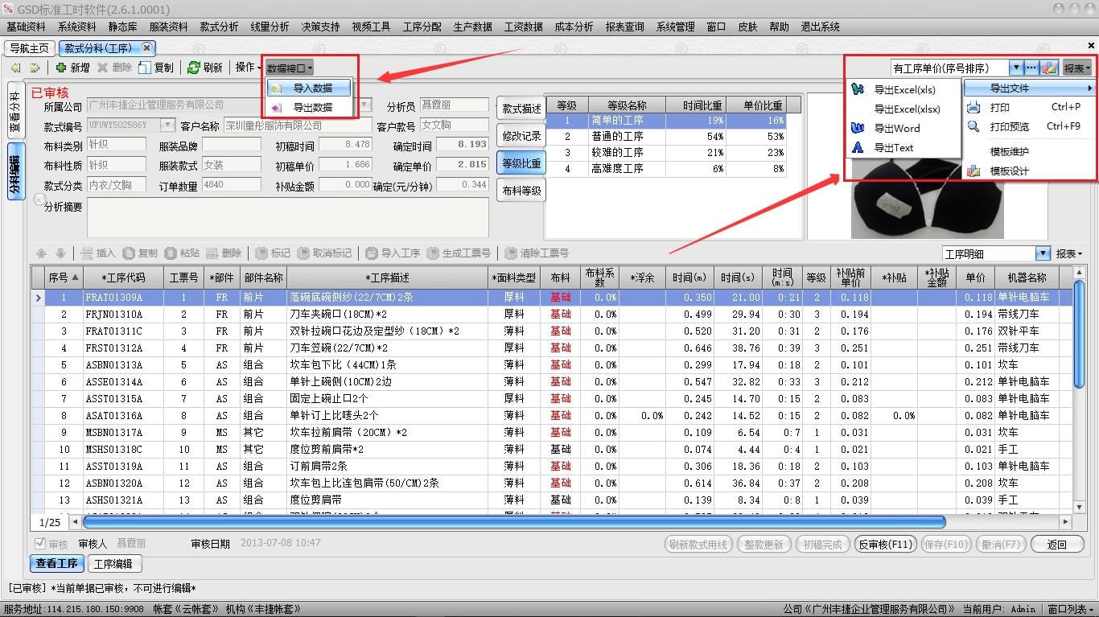
Task: Click the 粘贴 icon in the process toolbar
Action: pyautogui.click(x=171, y=253)
